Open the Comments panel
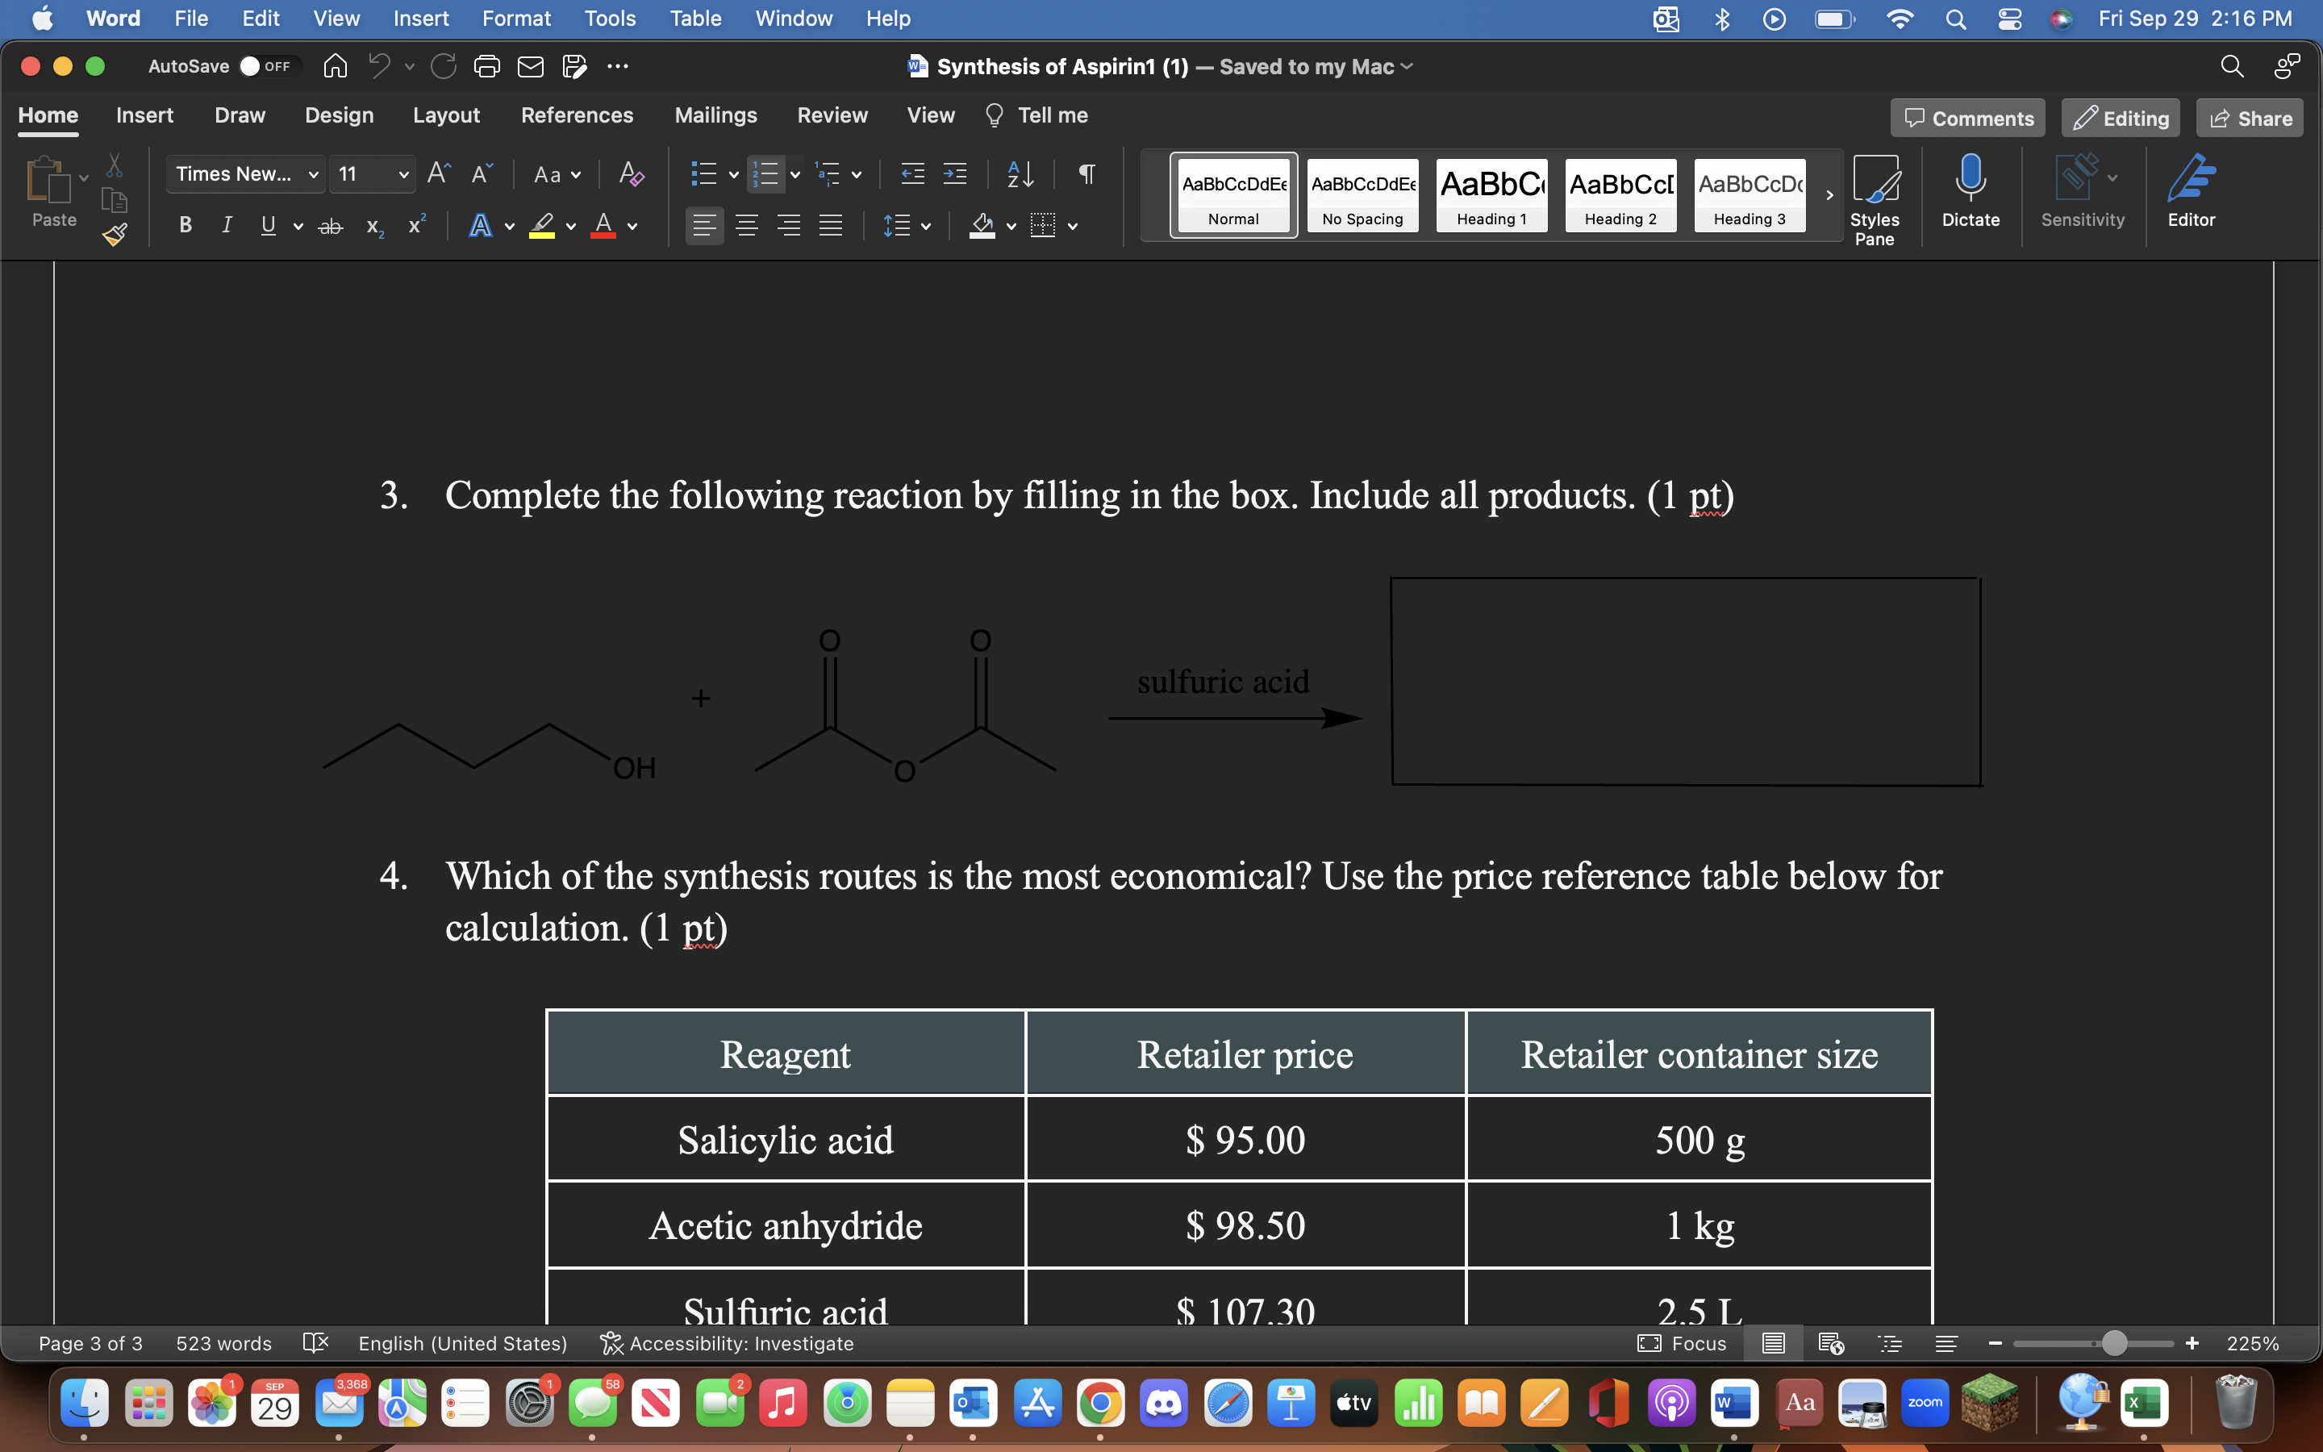This screenshot has width=2323, height=1452. point(1966,117)
